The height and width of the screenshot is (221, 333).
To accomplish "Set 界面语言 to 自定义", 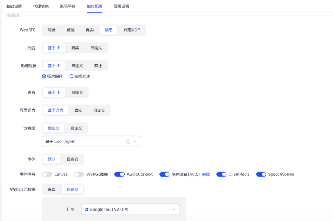I will [99, 110].
